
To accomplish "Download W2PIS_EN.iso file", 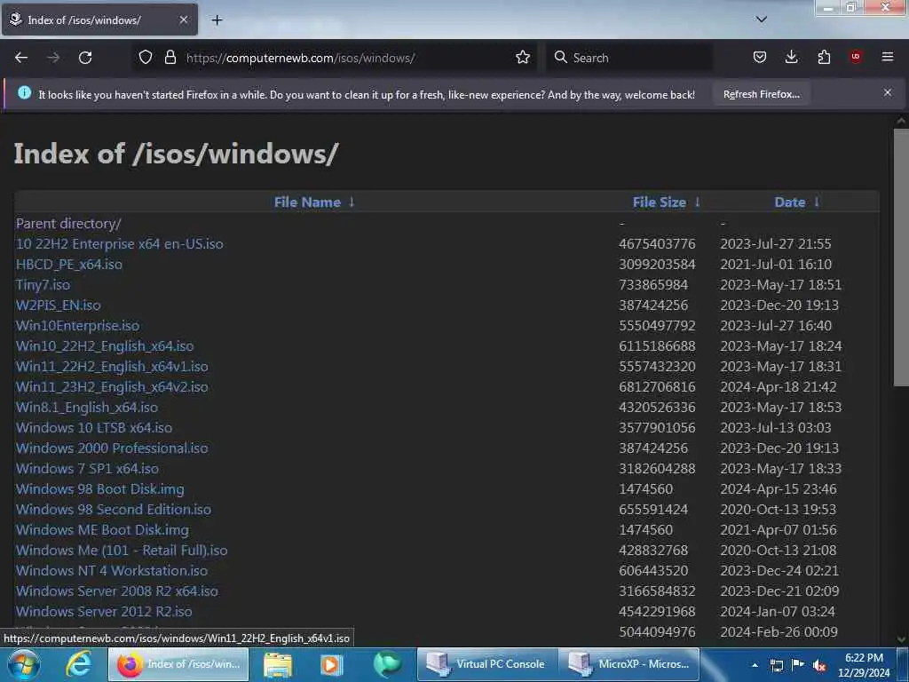I will [x=58, y=305].
